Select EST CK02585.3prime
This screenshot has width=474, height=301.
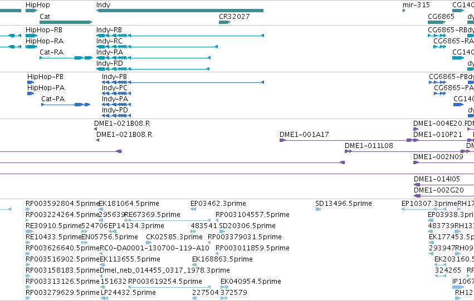point(174,238)
